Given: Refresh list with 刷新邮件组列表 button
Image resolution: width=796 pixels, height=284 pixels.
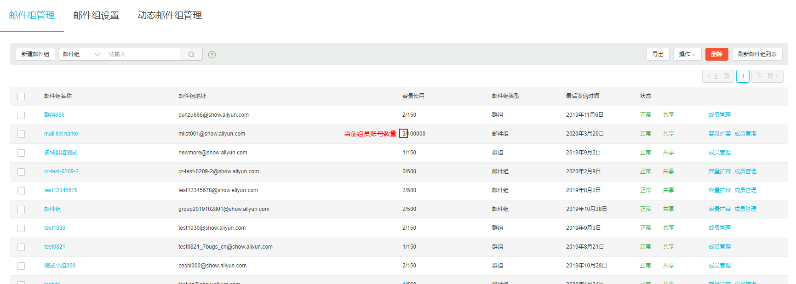Looking at the screenshot, I should coord(757,54).
